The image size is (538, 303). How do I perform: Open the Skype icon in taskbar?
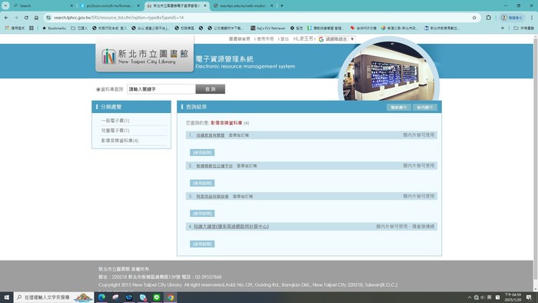coord(143,297)
